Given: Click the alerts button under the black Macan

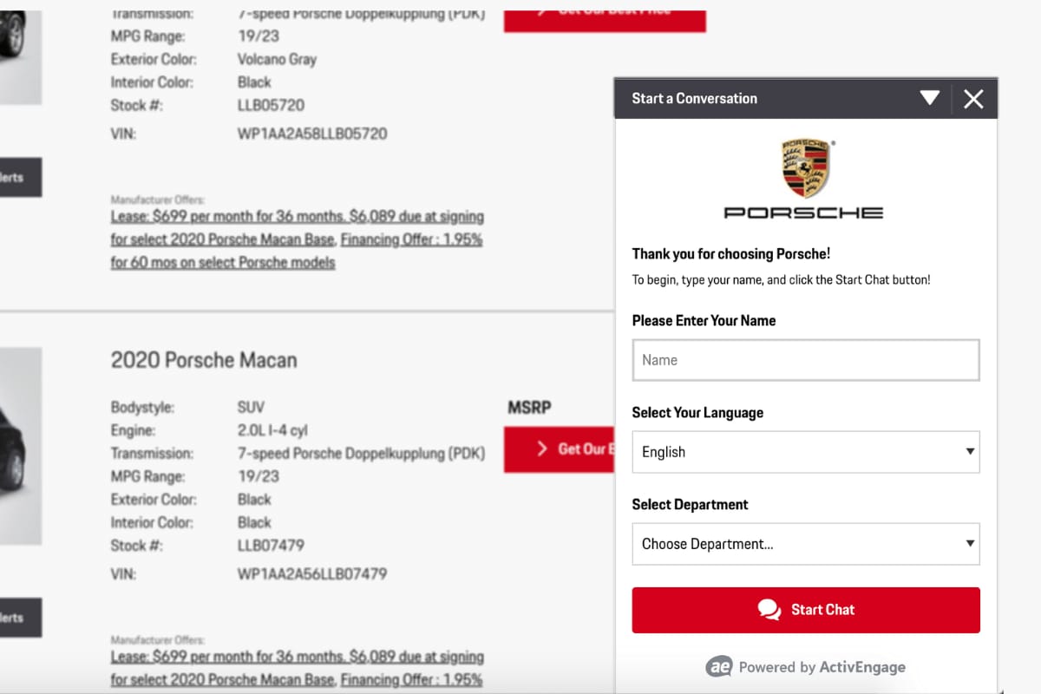Looking at the screenshot, I should pyautogui.click(x=20, y=618).
